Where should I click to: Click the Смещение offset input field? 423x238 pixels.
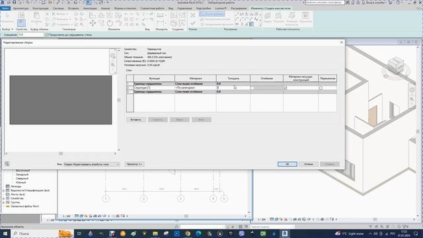[31, 35]
